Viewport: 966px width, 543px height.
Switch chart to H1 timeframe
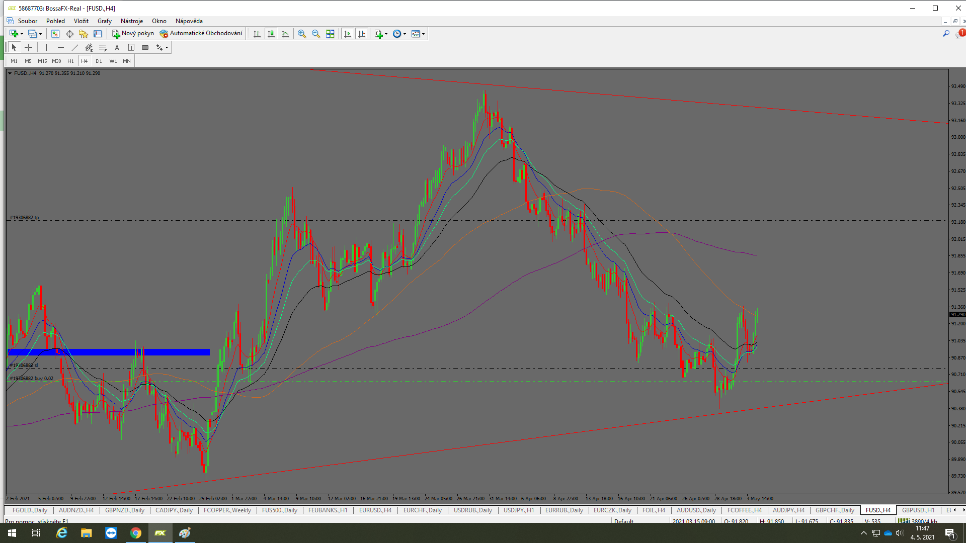pos(70,61)
